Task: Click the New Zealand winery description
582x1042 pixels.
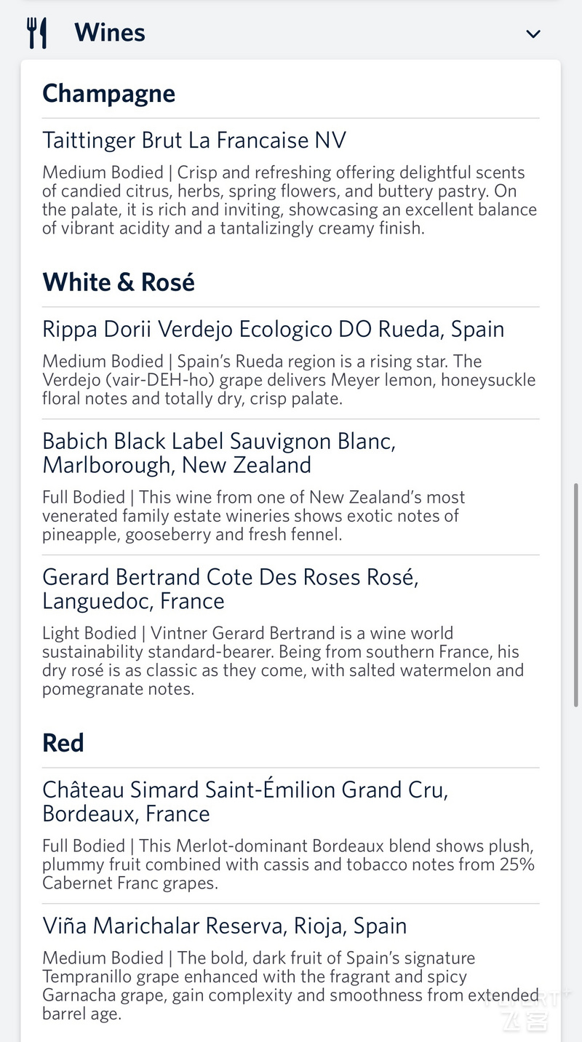Action: click(x=254, y=516)
